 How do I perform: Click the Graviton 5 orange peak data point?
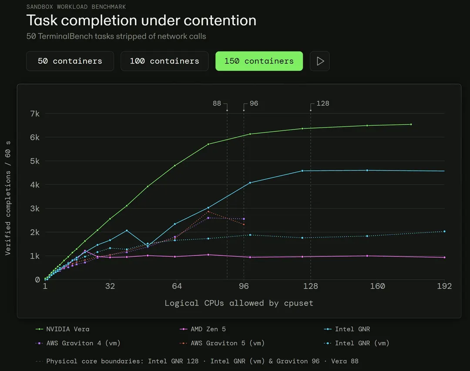208,211
